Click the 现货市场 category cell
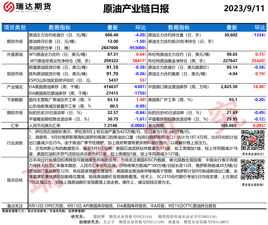The image size is (268, 225). click(15, 74)
